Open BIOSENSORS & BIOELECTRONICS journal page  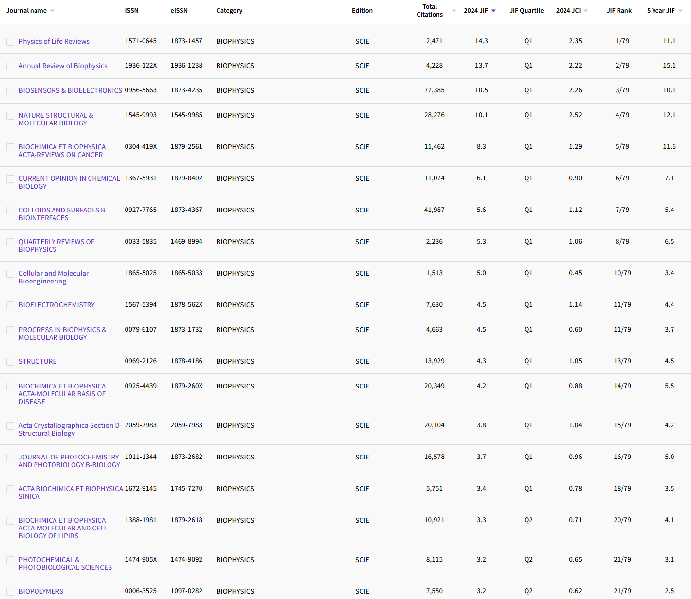click(71, 90)
